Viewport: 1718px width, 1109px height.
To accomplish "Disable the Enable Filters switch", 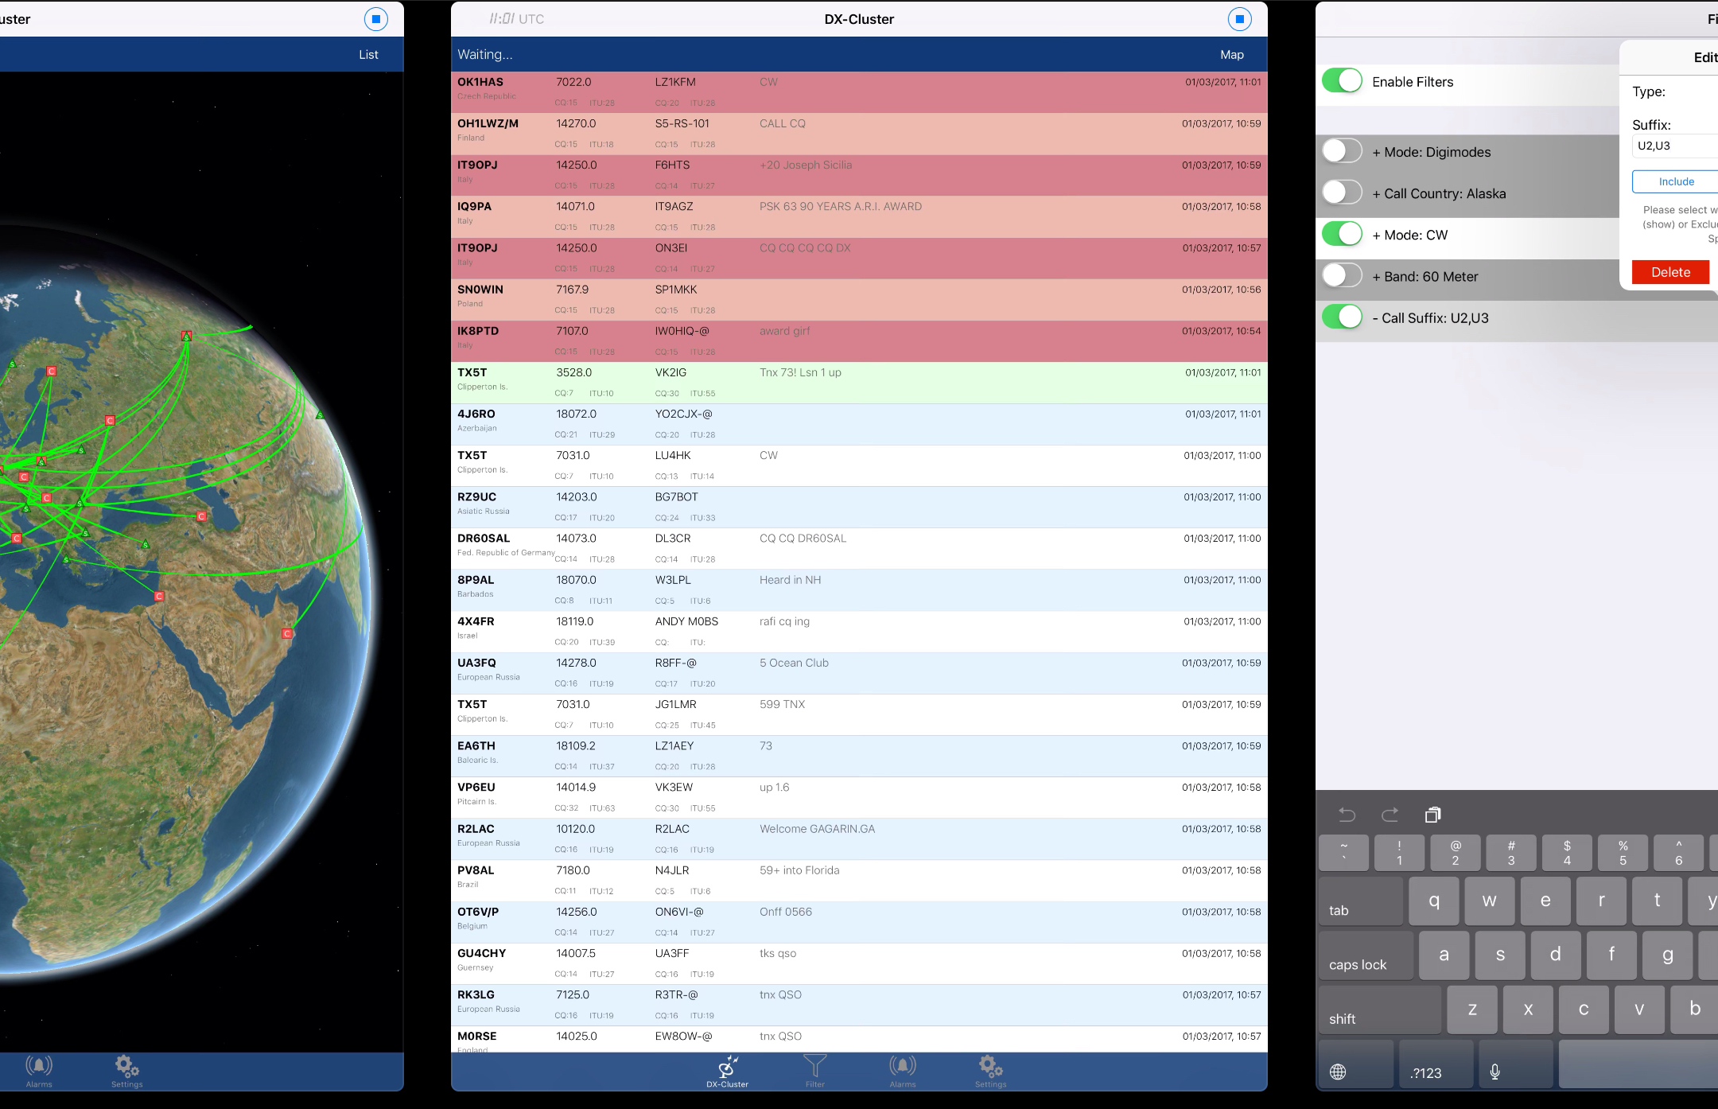I will pos(1342,81).
